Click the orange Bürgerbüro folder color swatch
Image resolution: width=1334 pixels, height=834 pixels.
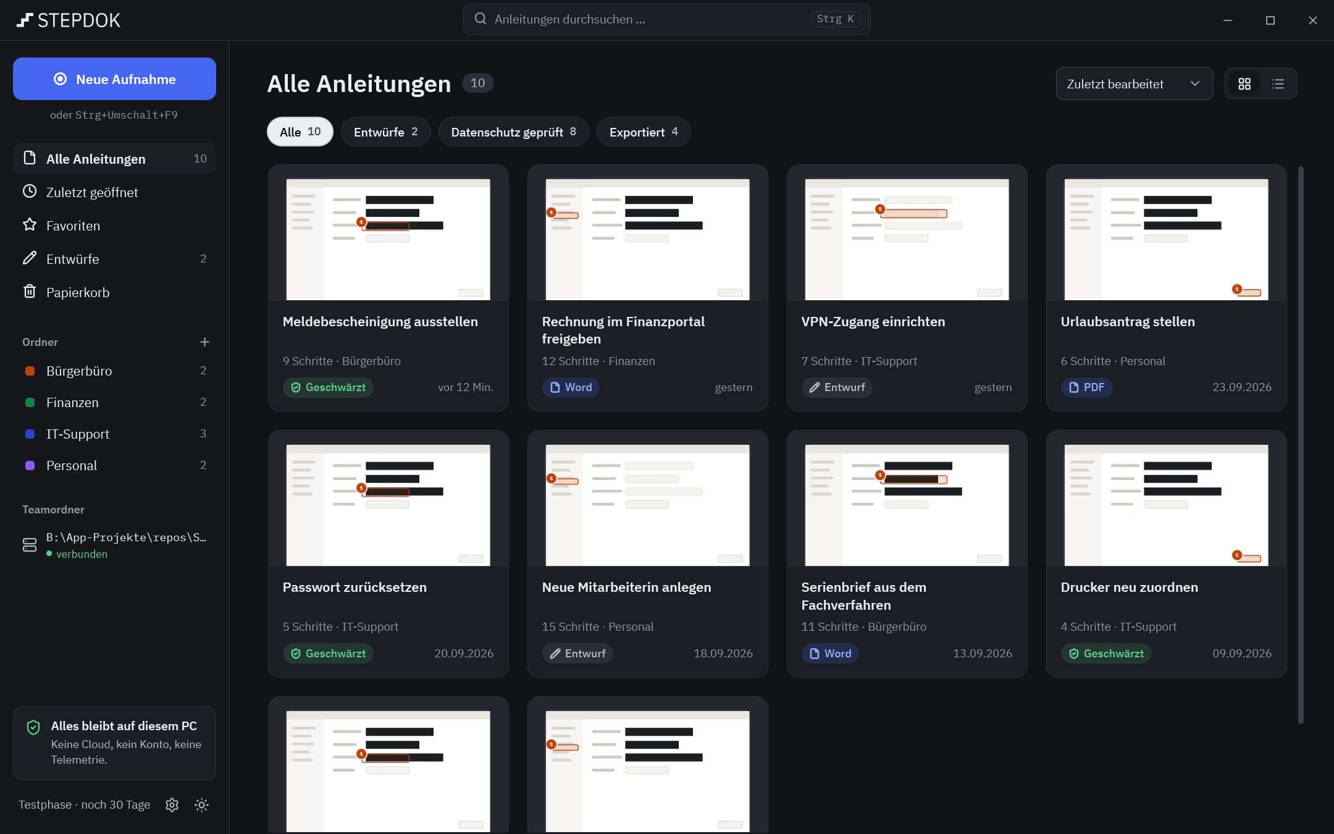pyautogui.click(x=30, y=371)
